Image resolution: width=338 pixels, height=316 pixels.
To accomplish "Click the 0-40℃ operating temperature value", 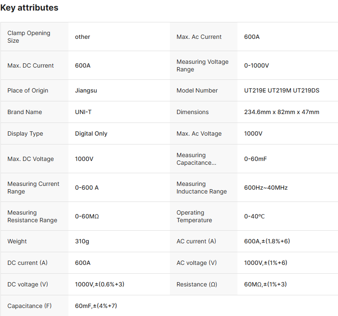I will [254, 216].
